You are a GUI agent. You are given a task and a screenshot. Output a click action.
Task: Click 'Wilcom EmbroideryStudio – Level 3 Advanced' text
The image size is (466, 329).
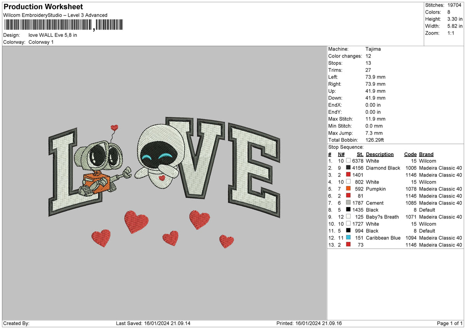click(55, 15)
